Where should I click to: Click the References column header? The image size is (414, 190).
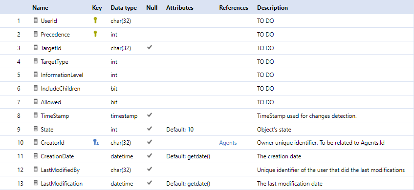[x=234, y=8]
